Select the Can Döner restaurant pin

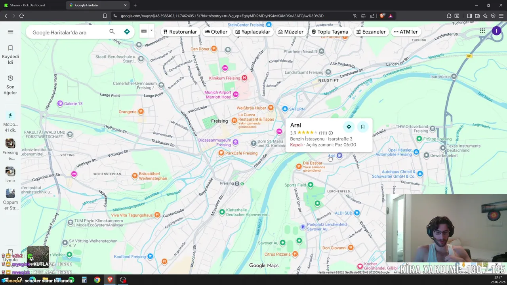pos(214,49)
